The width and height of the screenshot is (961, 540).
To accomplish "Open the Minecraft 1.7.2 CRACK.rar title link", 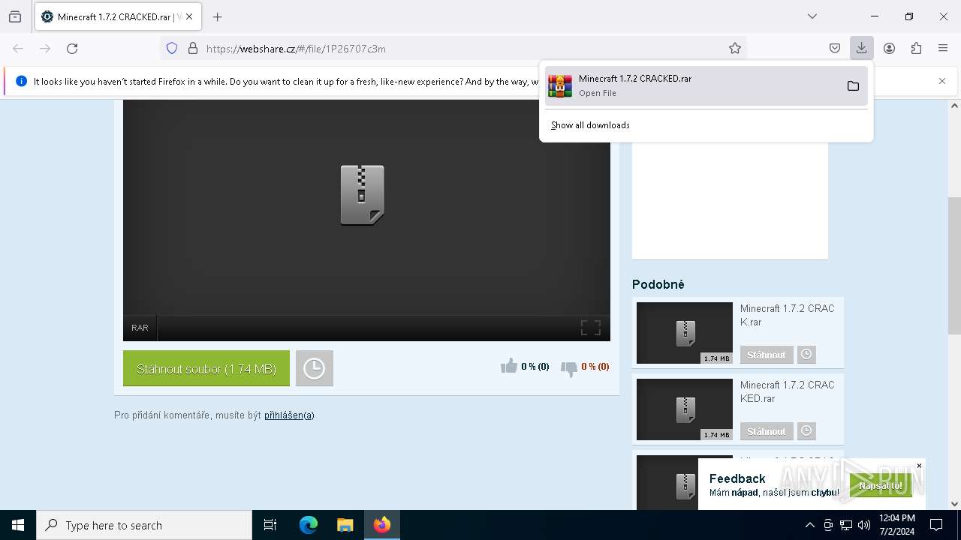I will [788, 315].
